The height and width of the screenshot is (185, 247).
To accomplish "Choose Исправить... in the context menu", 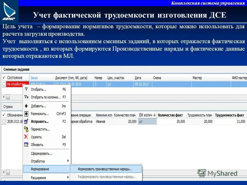I will point(47,122).
